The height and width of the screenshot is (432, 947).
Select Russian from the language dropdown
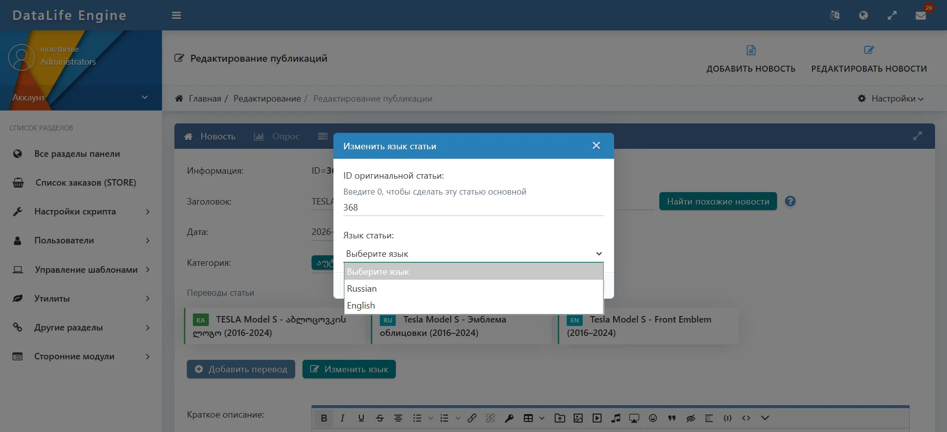click(x=362, y=289)
